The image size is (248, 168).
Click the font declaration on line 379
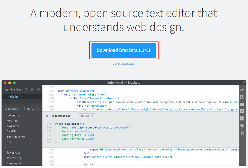[x=97, y=128]
